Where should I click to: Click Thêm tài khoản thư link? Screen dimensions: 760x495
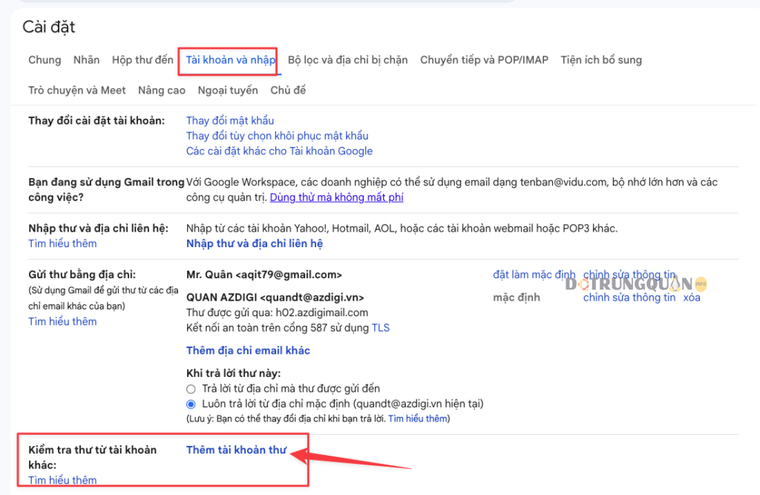pos(237,450)
